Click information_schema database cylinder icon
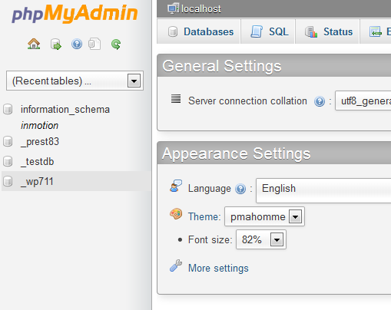 8,109
